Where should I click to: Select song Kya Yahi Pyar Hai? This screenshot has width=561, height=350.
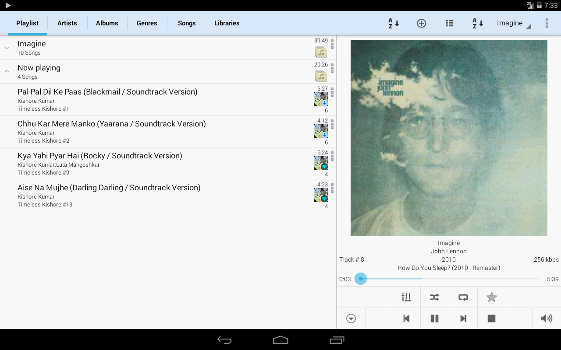click(168, 163)
